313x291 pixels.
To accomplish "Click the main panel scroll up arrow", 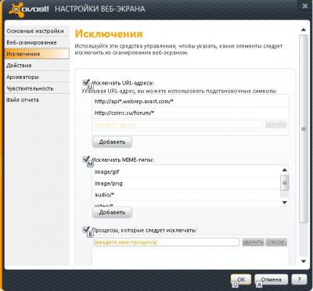I will 304,30.
